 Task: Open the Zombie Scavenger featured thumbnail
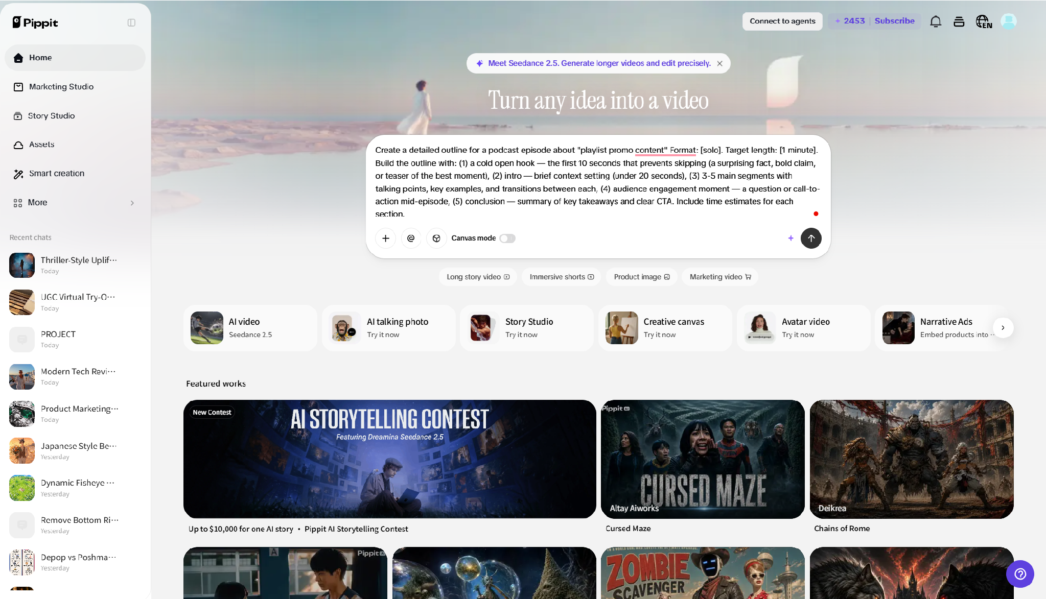pyautogui.click(x=703, y=573)
